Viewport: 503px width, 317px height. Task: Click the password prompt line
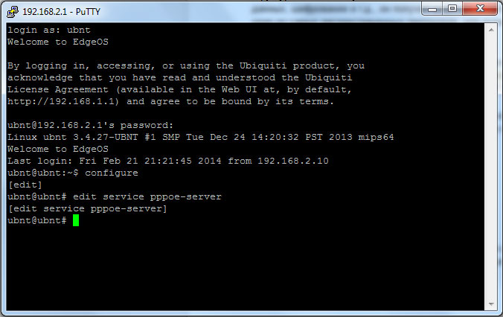click(x=90, y=125)
